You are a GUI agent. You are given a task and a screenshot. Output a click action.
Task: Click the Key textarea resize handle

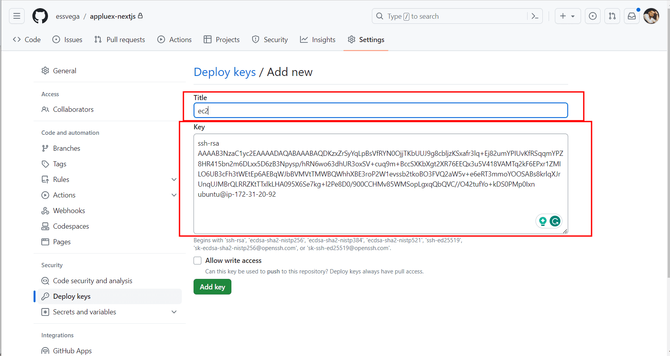(565, 231)
